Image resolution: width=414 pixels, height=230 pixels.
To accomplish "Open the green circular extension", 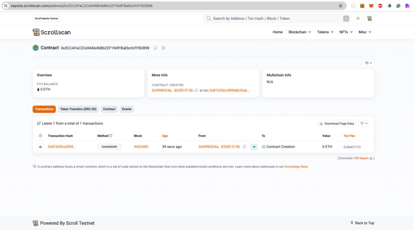I will [x=398, y=6].
